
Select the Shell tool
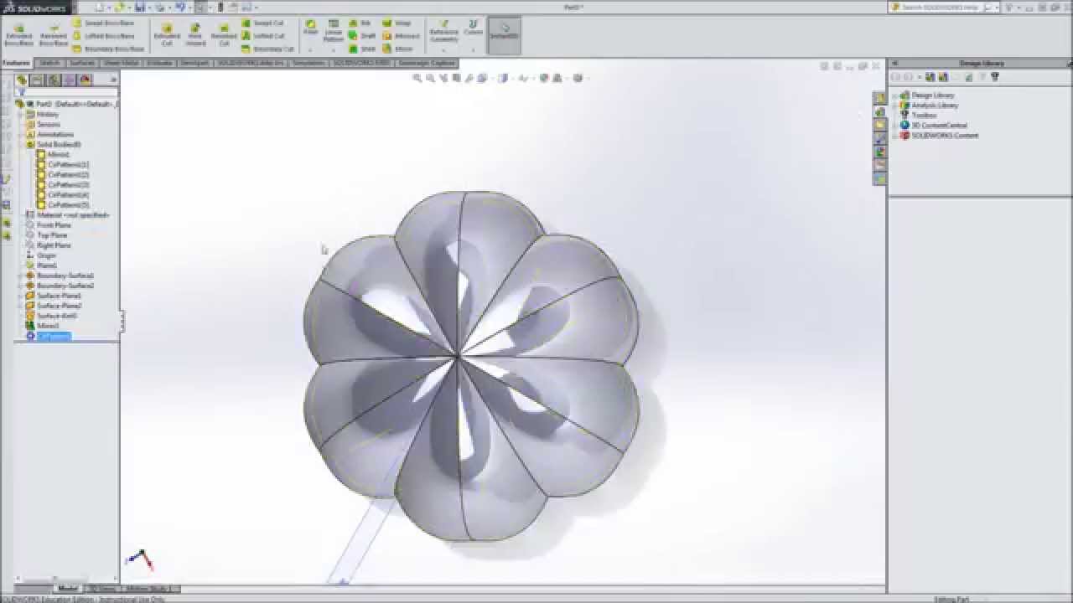click(362, 49)
